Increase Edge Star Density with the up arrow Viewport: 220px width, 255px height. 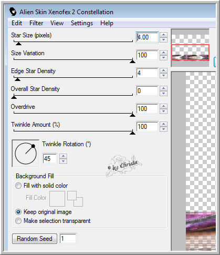[x=163, y=70]
